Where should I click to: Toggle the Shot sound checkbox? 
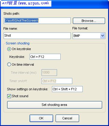click(x=9, y=96)
